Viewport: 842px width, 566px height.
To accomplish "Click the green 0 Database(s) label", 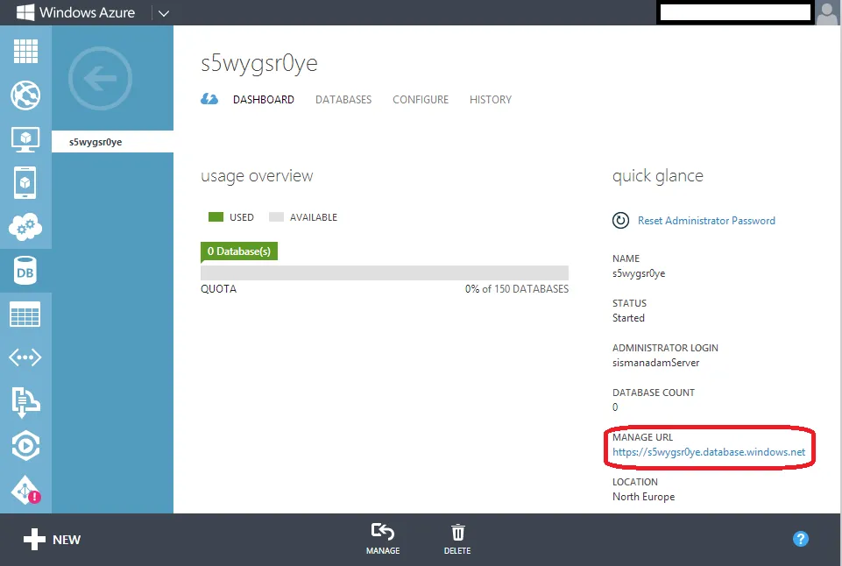I will coord(239,251).
